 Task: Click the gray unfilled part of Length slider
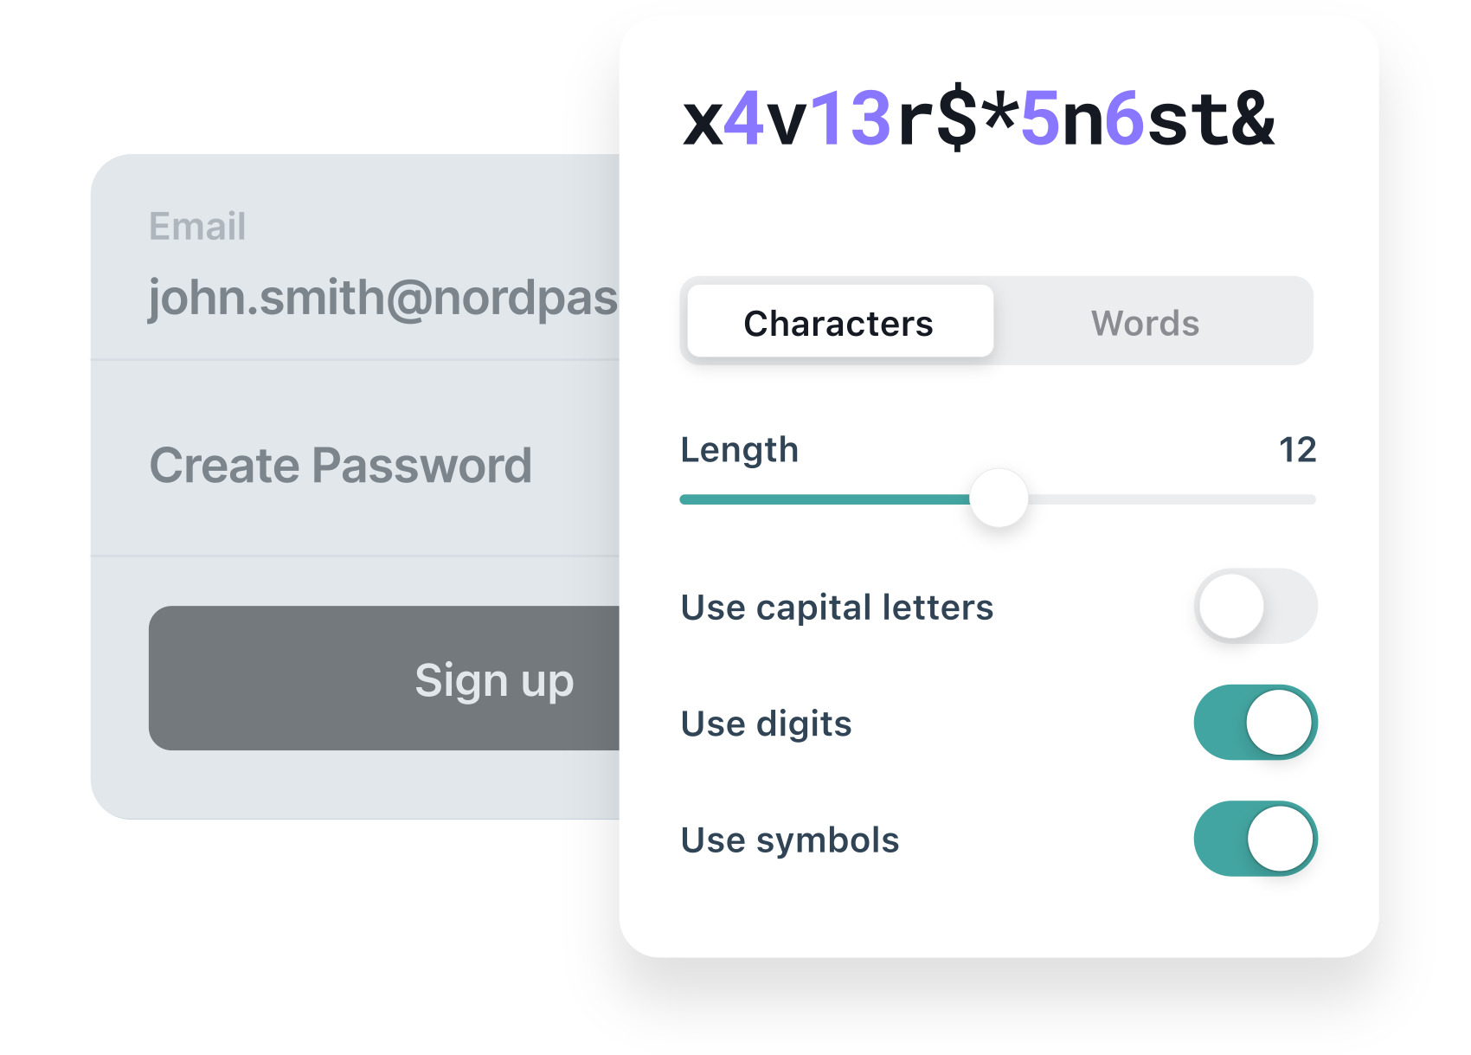[1168, 499]
